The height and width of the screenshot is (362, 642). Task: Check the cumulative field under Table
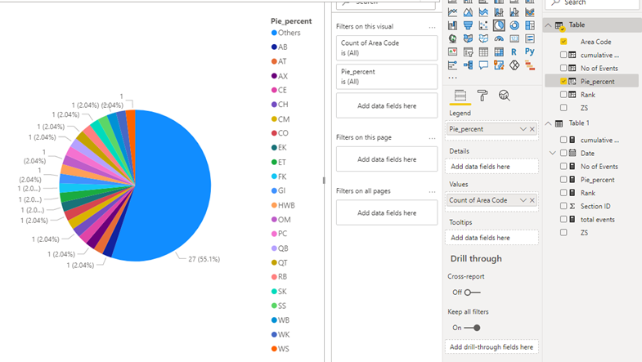pos(563,55)
